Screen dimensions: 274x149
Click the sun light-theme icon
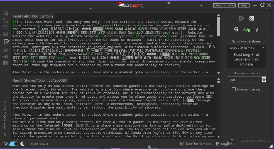6,144
